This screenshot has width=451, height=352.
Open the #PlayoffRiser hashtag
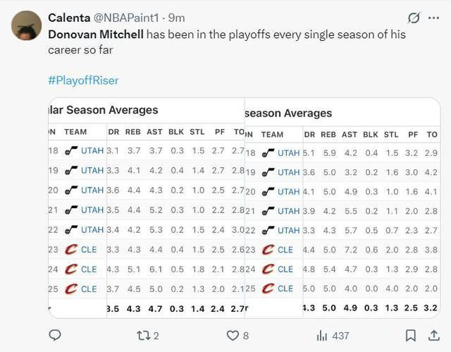point(83,80)
